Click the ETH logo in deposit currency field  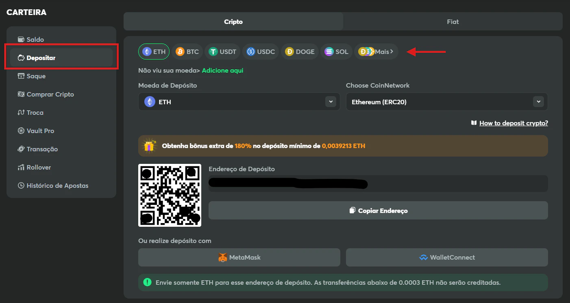[150, 102]
